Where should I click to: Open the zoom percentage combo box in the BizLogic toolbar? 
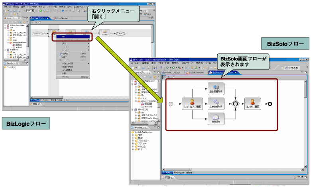click(x=30, y=11)
